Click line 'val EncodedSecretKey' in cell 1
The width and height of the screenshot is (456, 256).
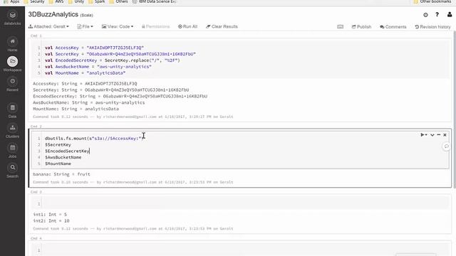pos(113,60)
